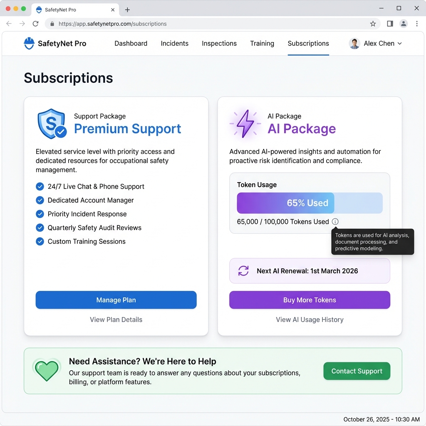Click the 65% Used token progress bar

click(x=310, y=203)
